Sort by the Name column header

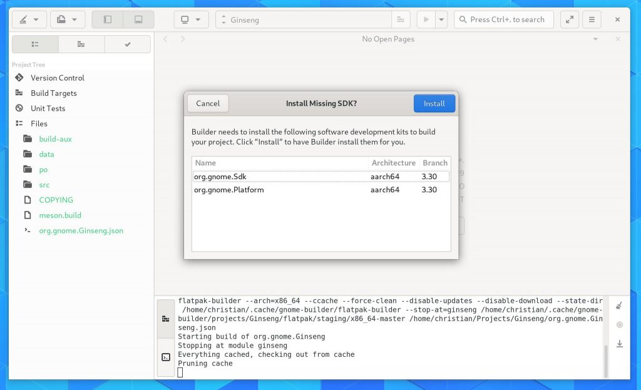(280, 163)
